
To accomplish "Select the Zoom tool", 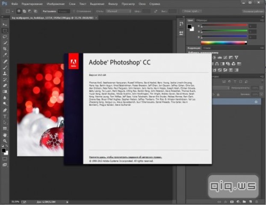I will pos(5,141).
